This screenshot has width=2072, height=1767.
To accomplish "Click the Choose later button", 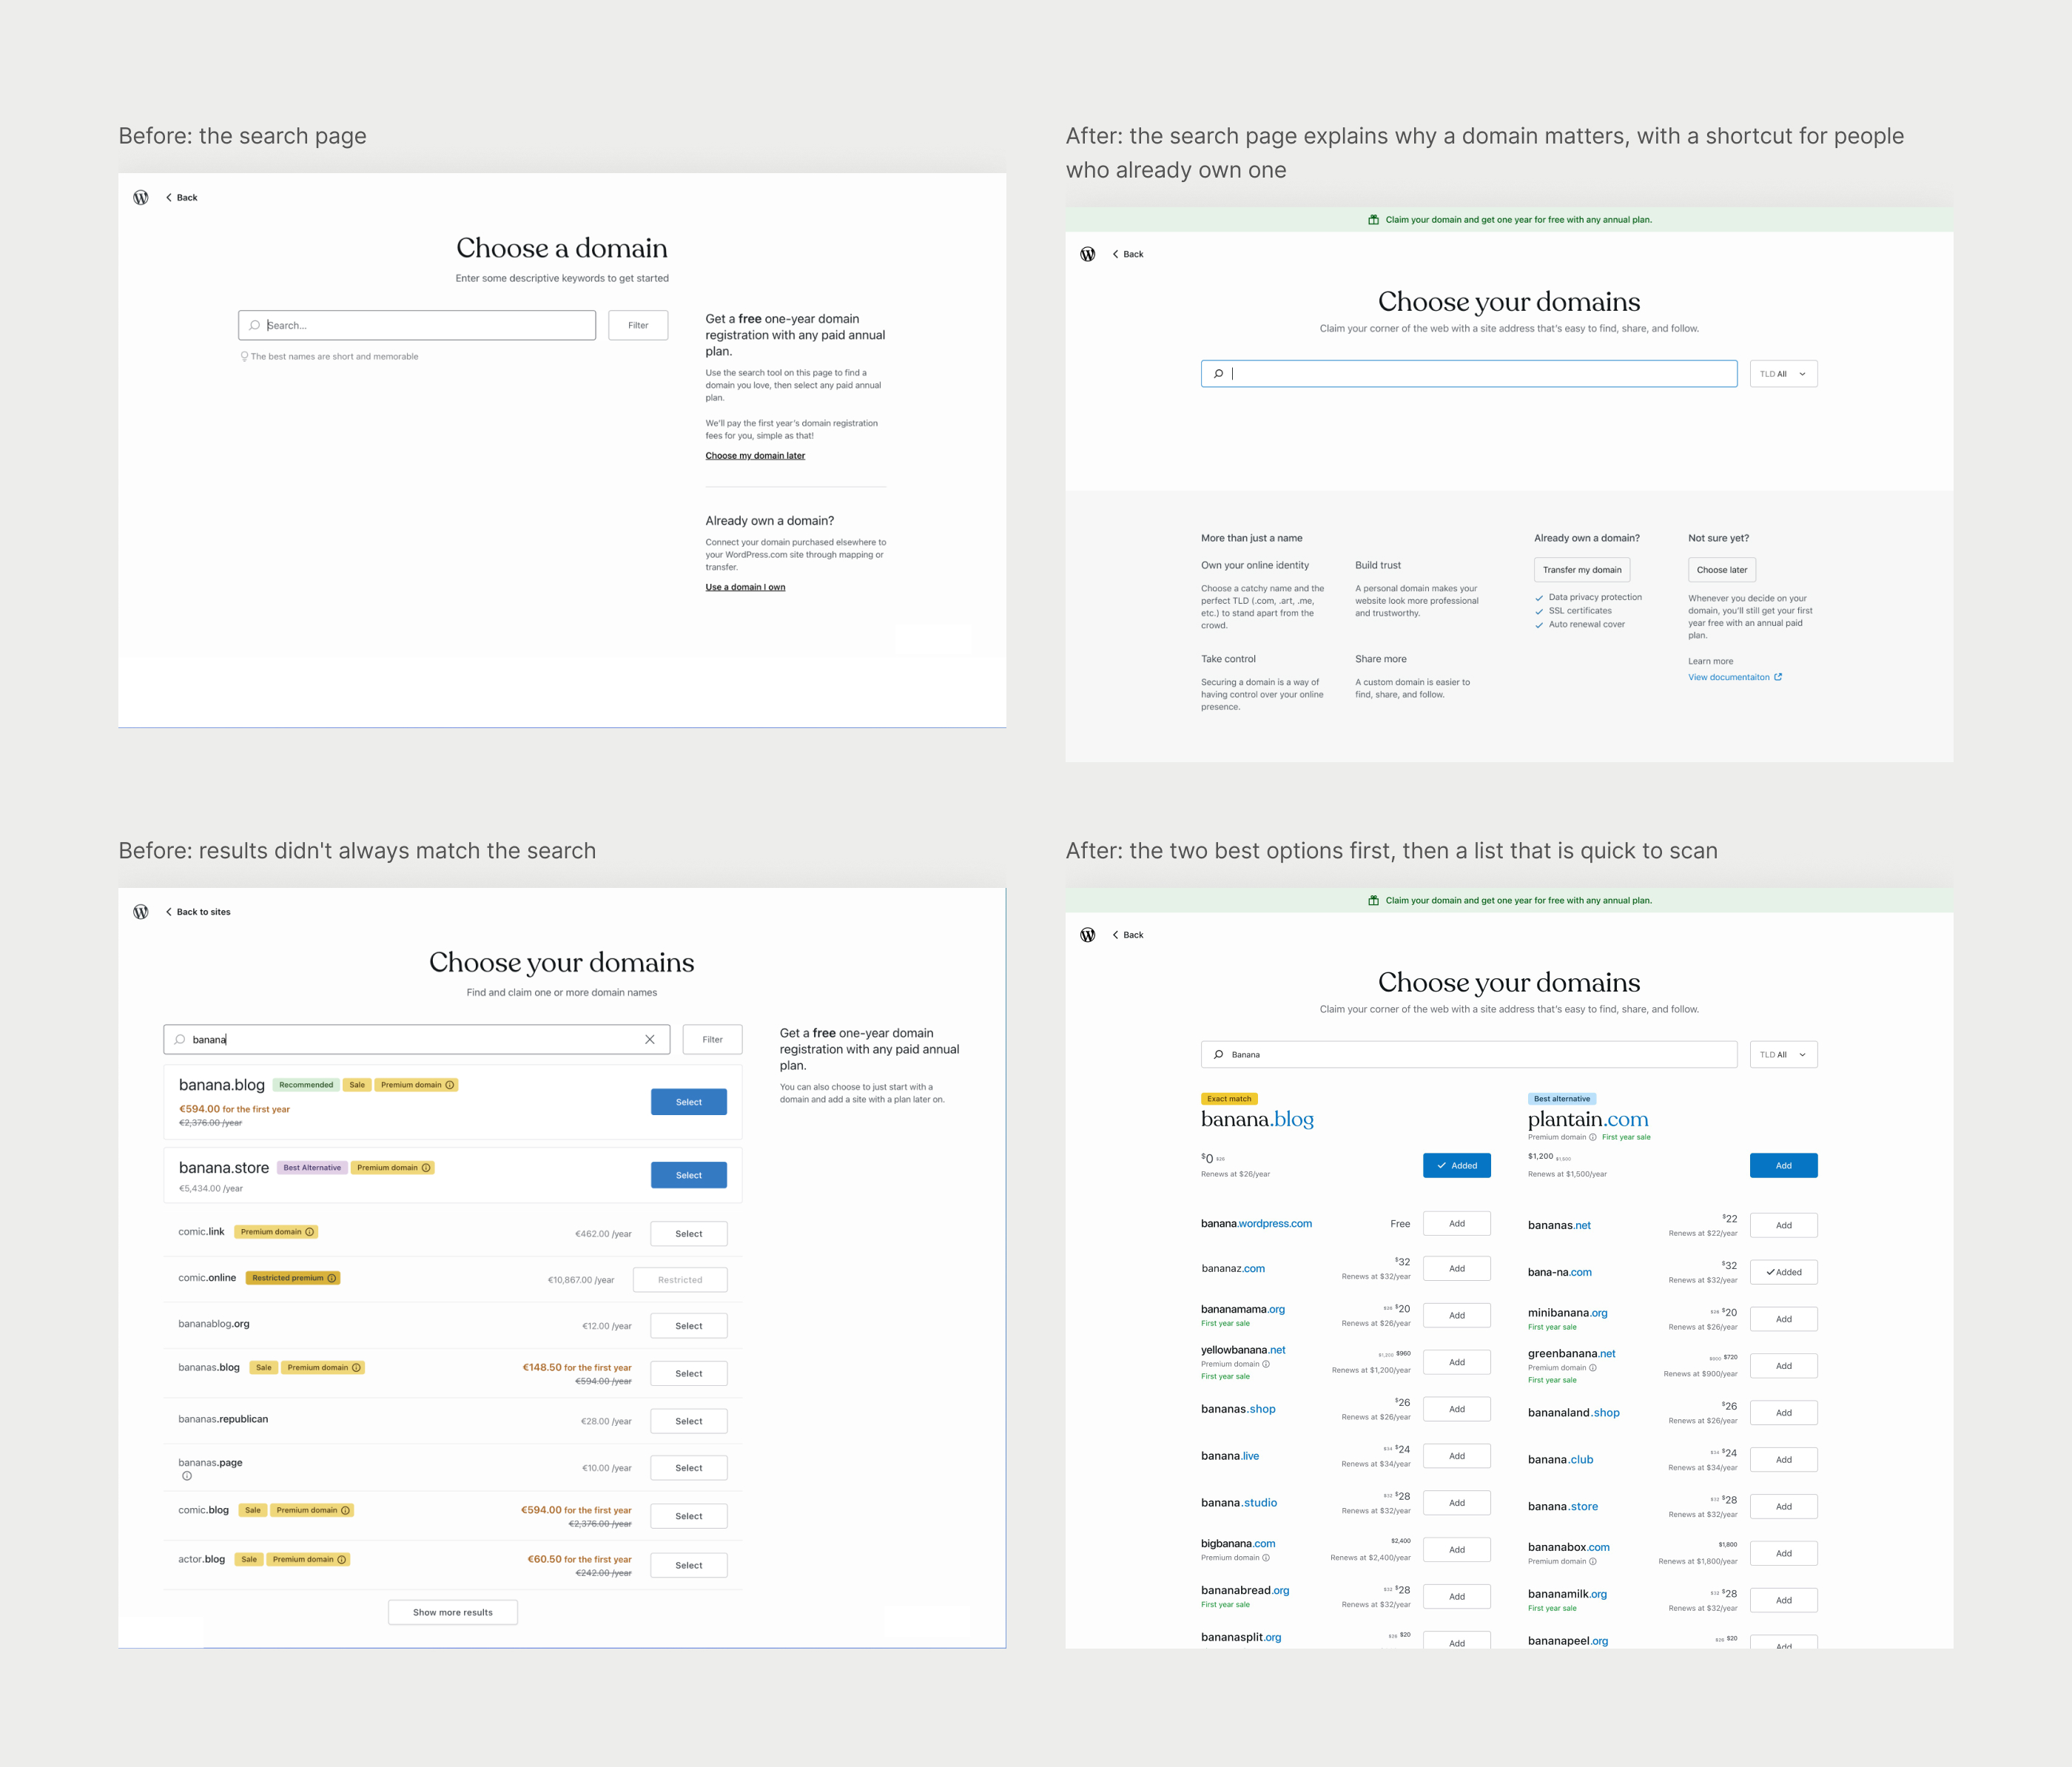I will tap(1722, 570).
